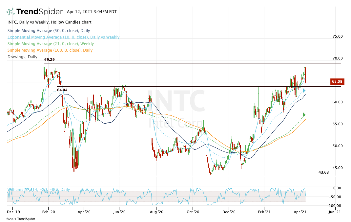Image resolution: width=351 pixels, height=222 pixels.
Task: Click the -100.00 Williams %R axis value
Action: (x=334, y=206)
